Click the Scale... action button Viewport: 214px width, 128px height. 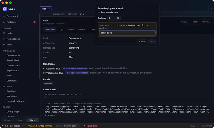(184, 22)
